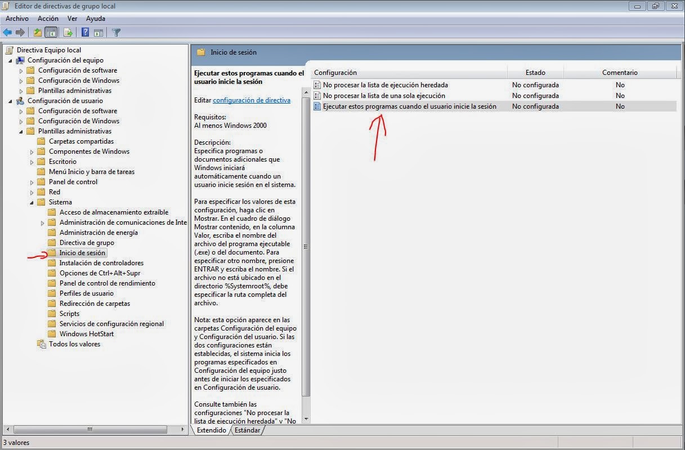Click the Configuración de usuario user icon
The height and width of the screenshot is (450, 685).
[20, 101]
